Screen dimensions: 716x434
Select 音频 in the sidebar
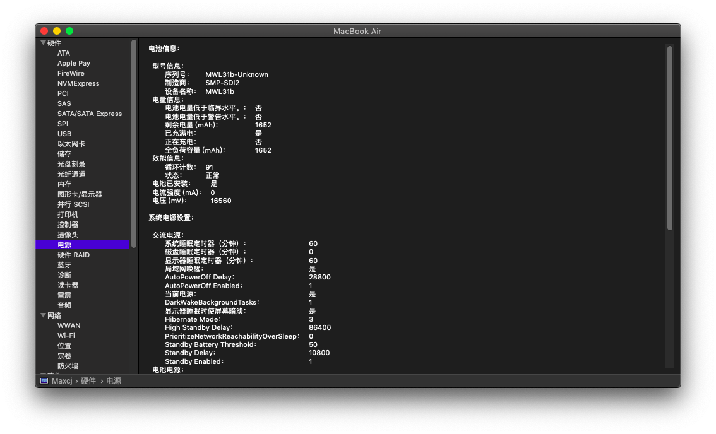64,305
